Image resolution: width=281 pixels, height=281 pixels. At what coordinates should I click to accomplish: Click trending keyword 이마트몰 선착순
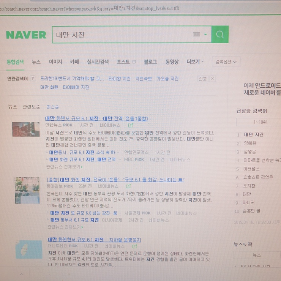click(262, 160)
